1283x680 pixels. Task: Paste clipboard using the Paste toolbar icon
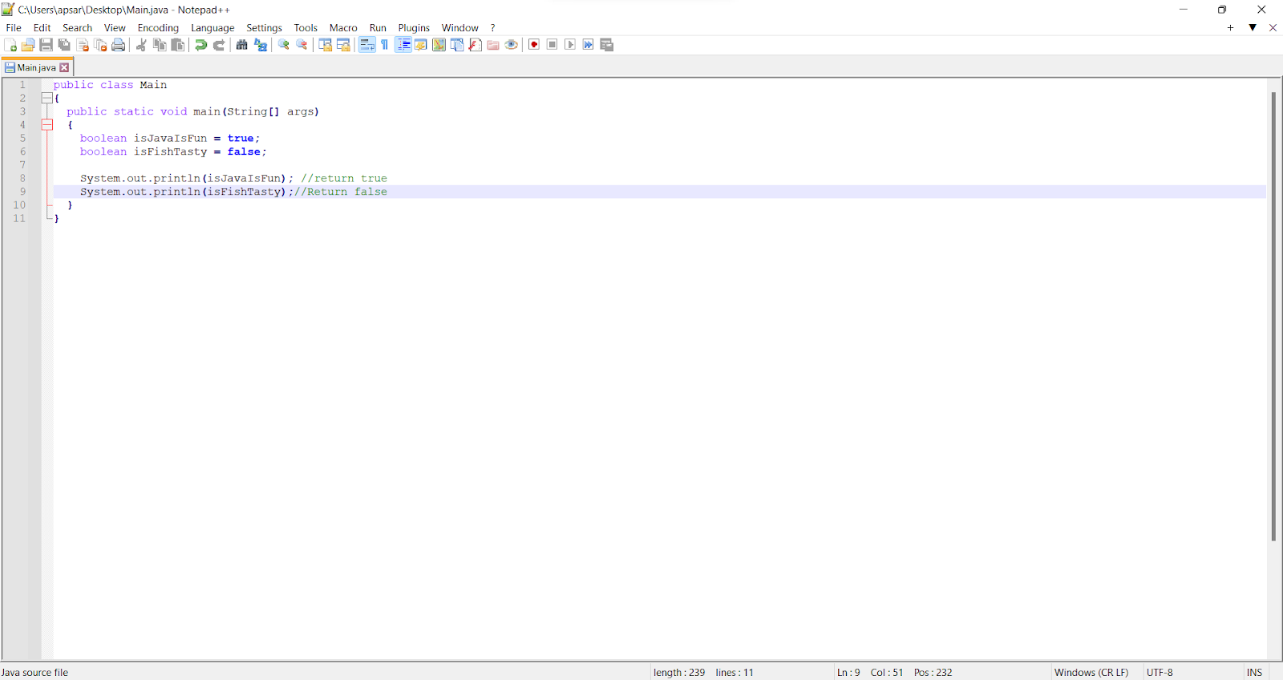click(177, 45)
